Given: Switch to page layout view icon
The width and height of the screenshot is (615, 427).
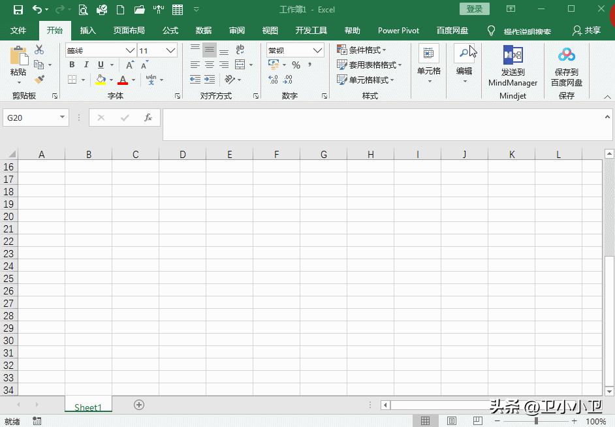Looking at the screenshot, I should pyautogui.click(x=451, y=420).
